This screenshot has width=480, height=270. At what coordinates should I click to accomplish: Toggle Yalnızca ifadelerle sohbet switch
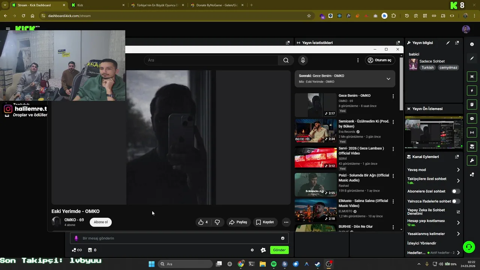[x=456, y=201]
